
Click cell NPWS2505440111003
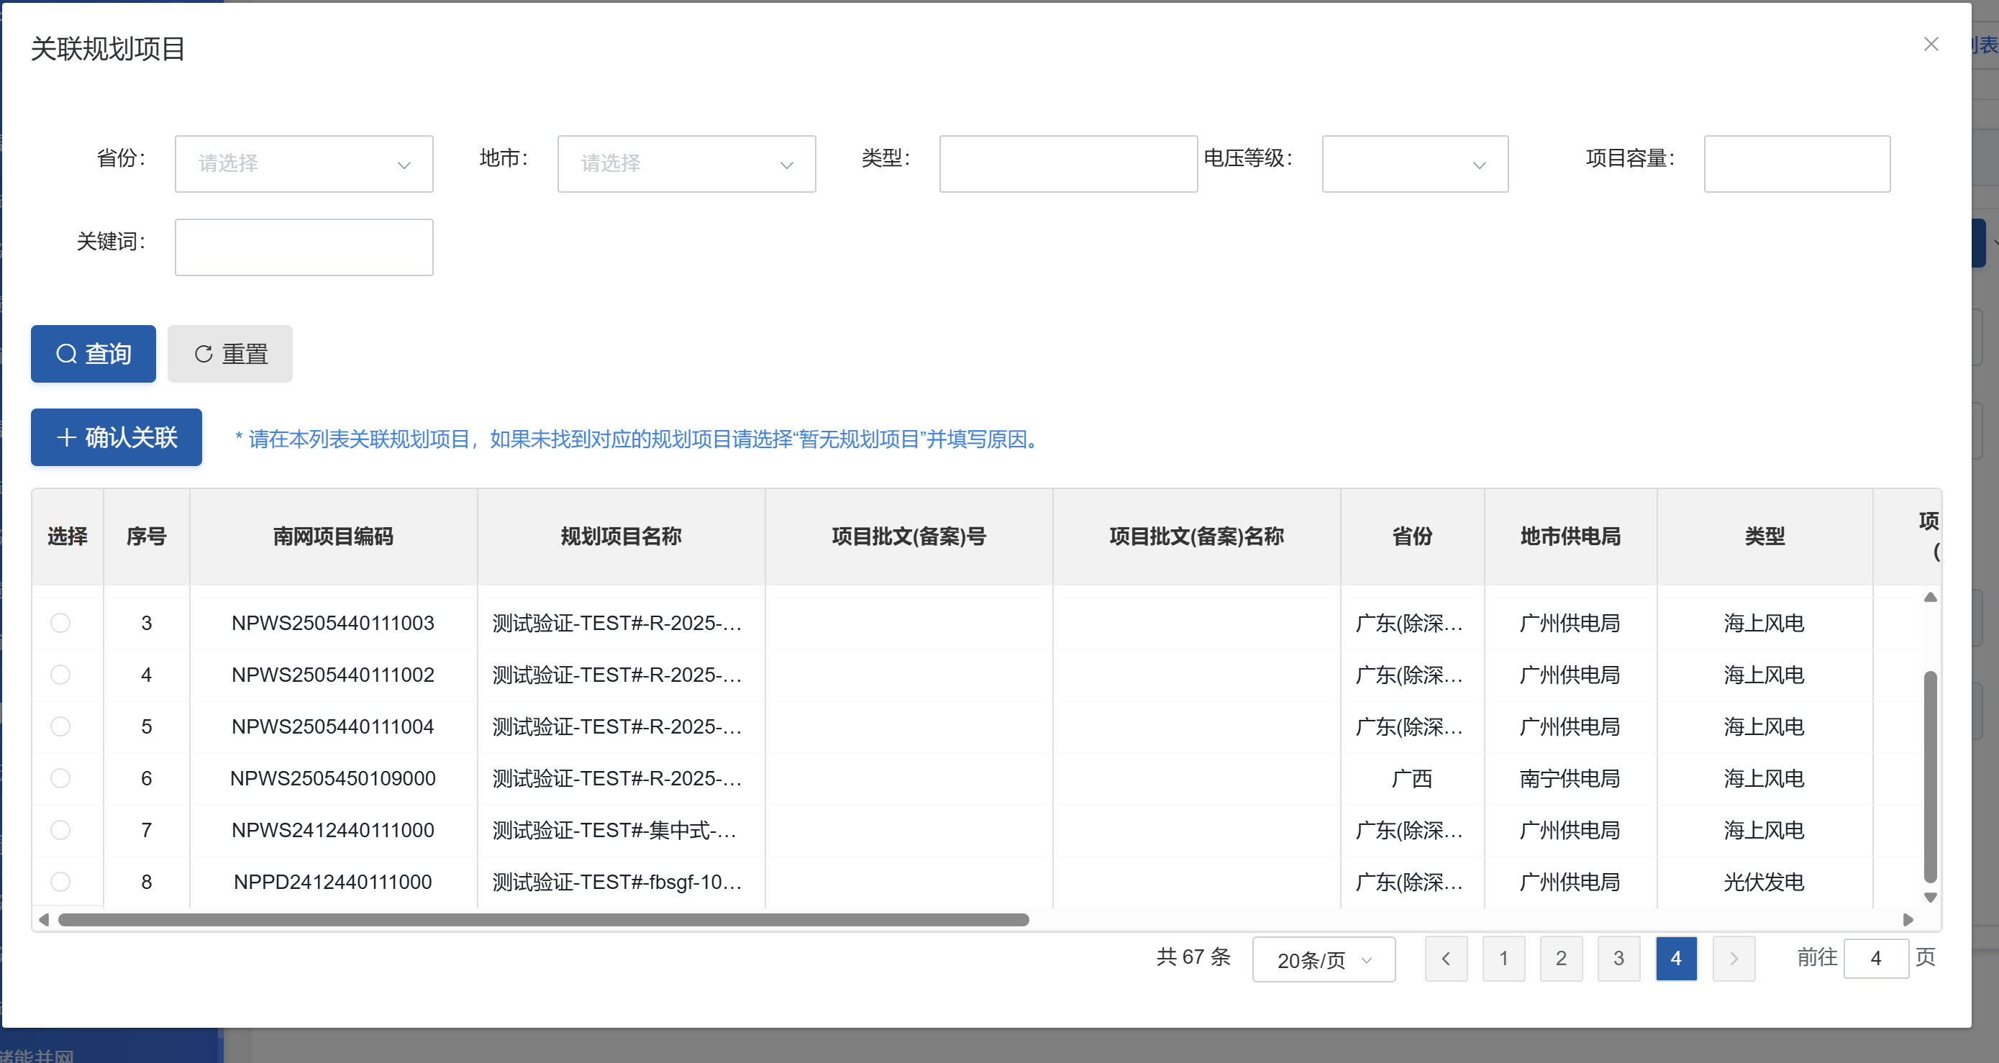click(x=333, y=623)
